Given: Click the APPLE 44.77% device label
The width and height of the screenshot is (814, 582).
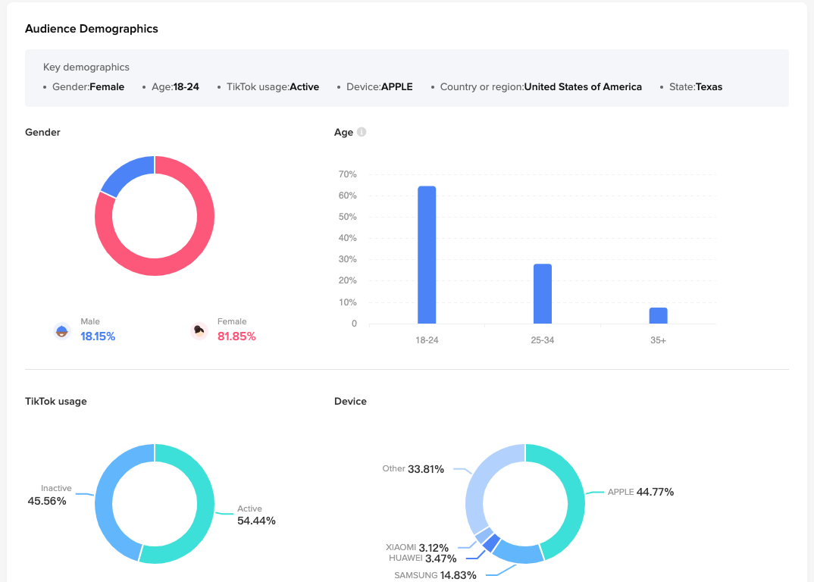Looking at the screenshot, I should coord(640,492).
